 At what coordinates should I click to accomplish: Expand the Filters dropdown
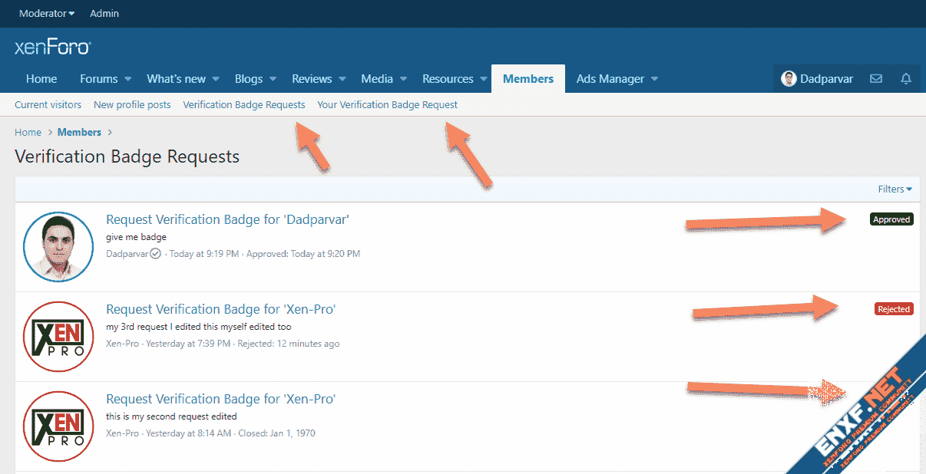pyautogui.click(x=895, y=189)
